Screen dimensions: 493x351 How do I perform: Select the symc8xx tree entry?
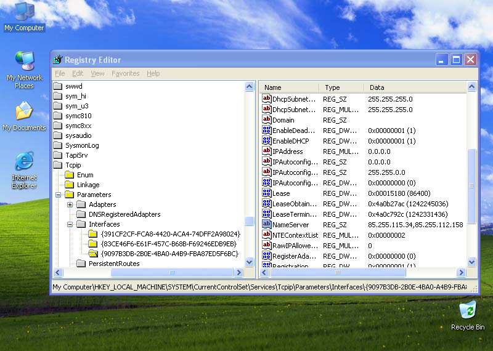(x=78, y=126)
